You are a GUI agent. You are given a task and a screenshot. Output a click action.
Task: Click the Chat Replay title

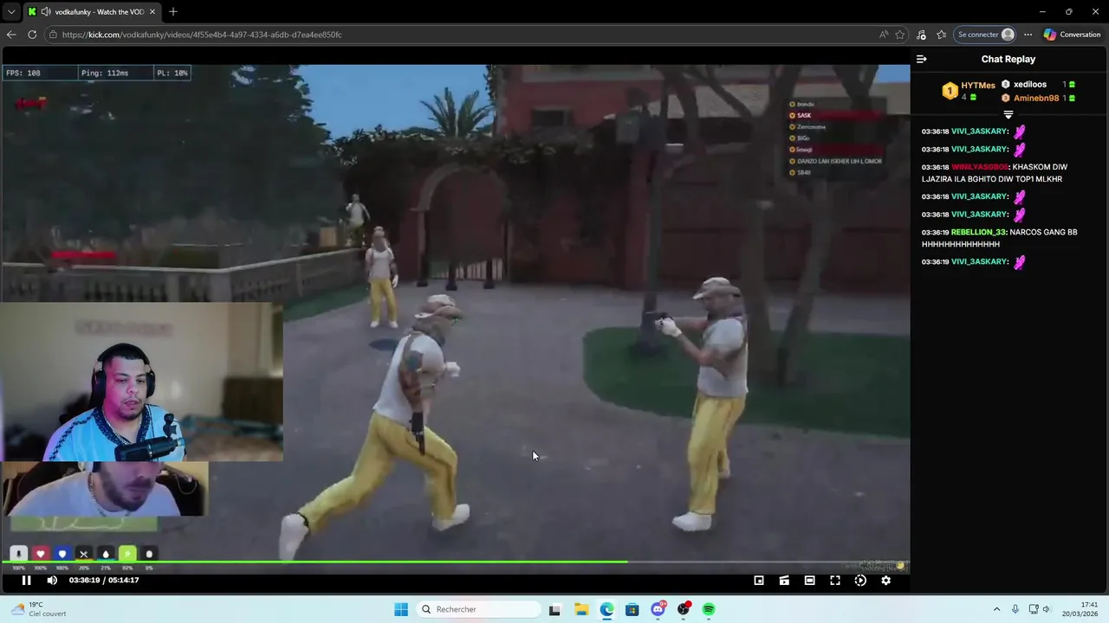(1008, 59)
